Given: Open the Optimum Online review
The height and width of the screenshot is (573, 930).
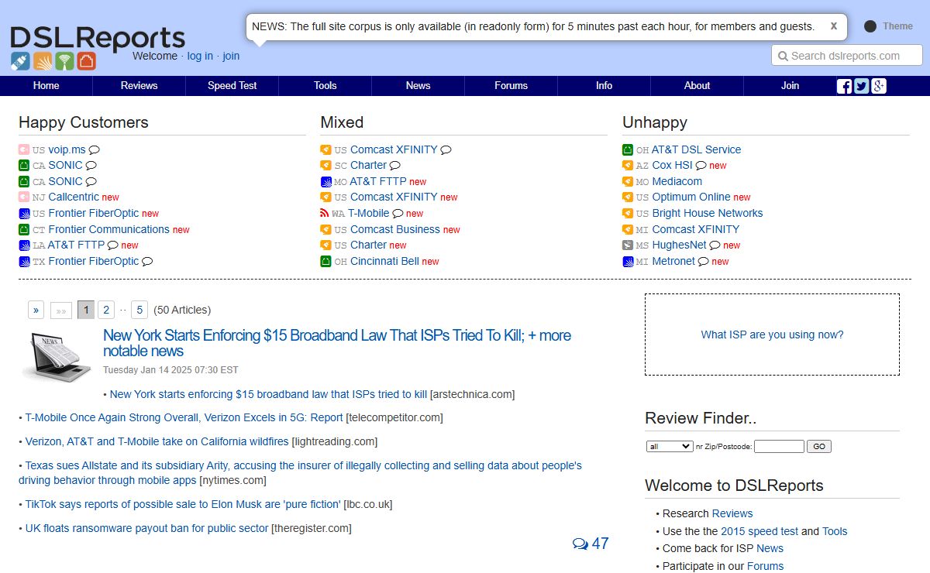Looking at the screenshot, I should pos(691,197).
